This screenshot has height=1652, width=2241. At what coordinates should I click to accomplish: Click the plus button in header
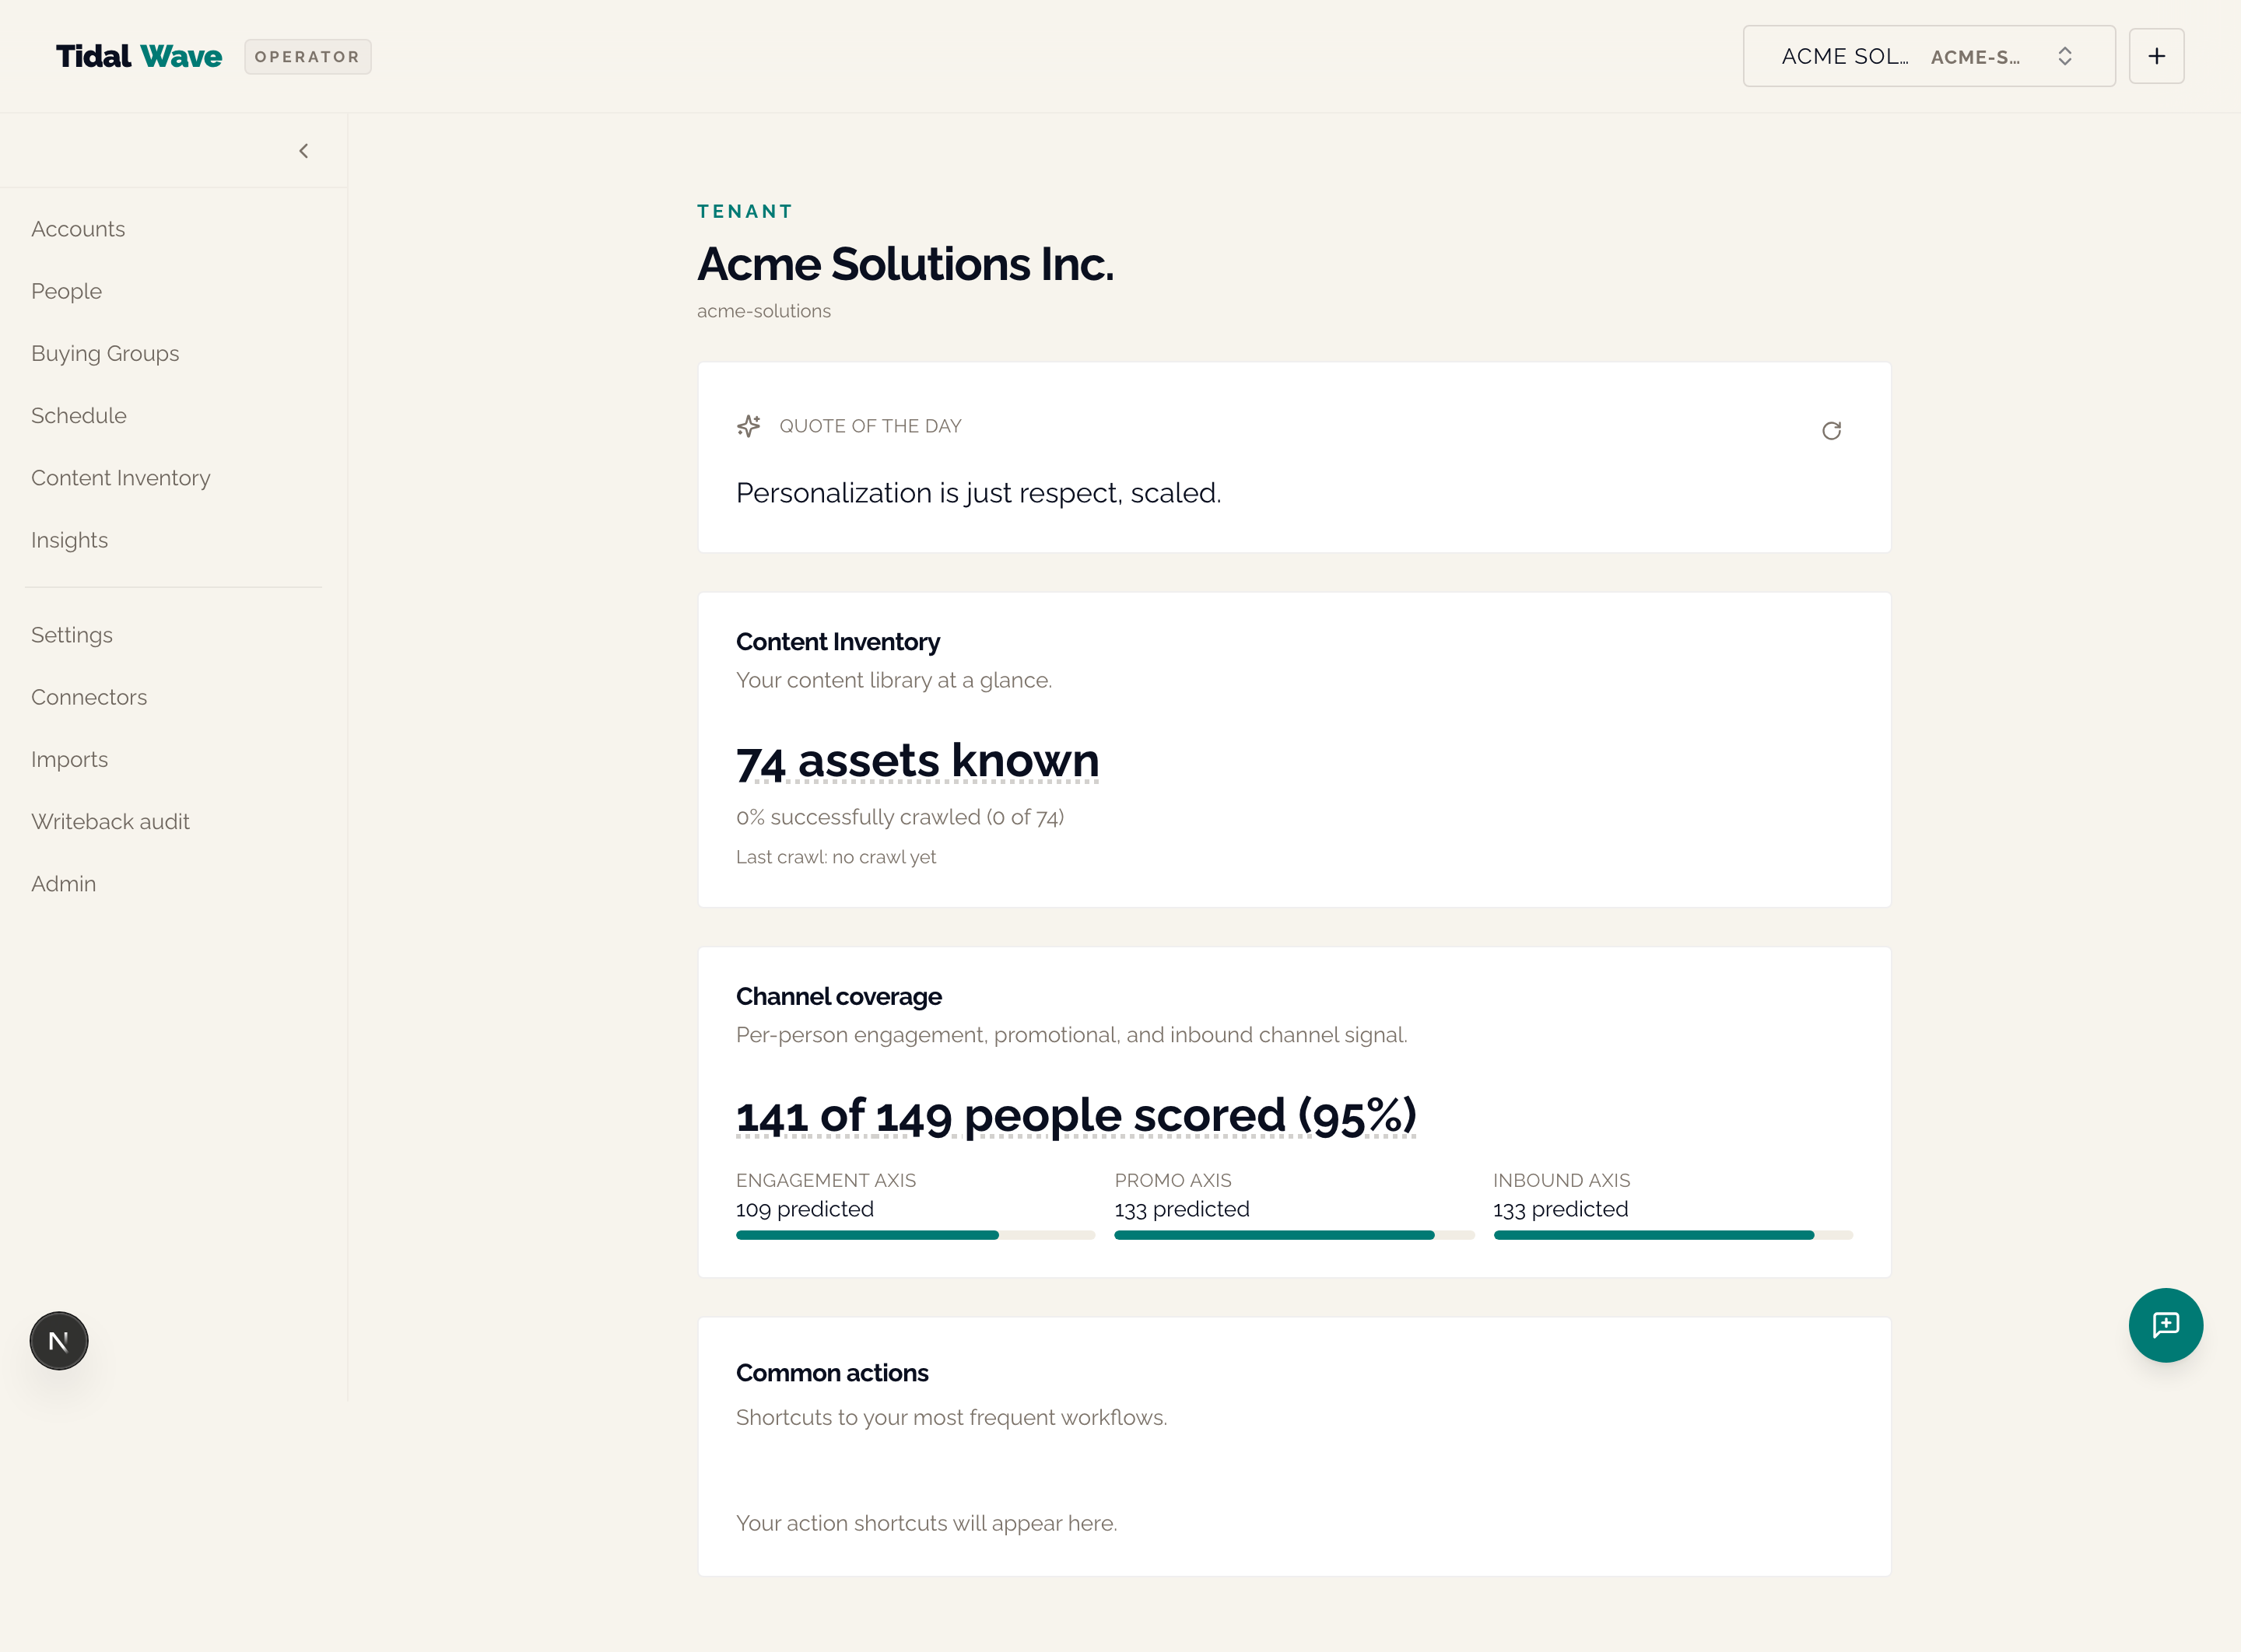click(x=2156, y=56)
